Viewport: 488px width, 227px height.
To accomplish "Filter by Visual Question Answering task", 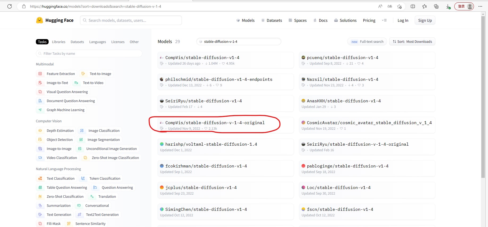I will (63, 92).
